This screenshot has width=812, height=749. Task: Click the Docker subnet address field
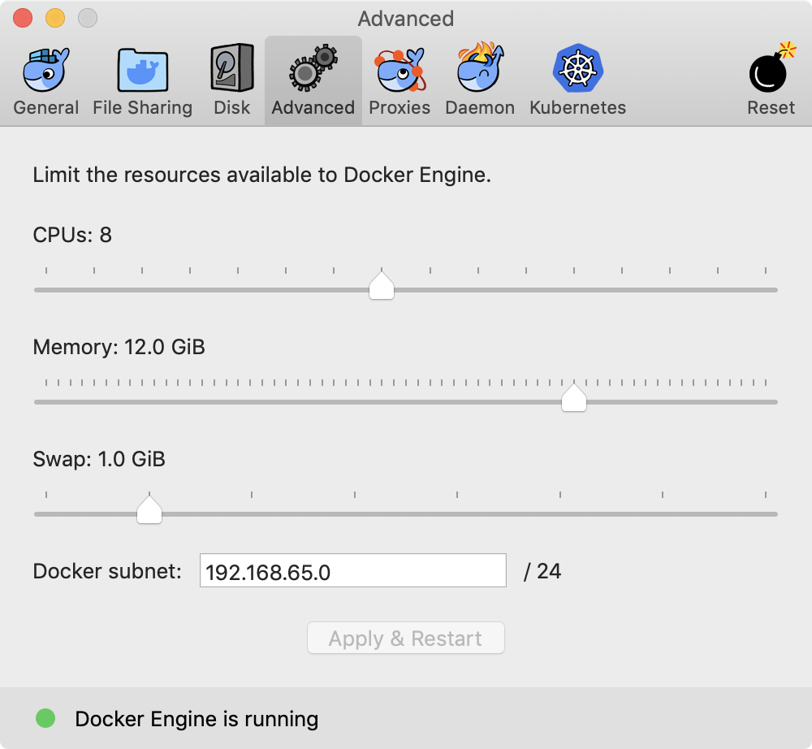click(353, 570)
